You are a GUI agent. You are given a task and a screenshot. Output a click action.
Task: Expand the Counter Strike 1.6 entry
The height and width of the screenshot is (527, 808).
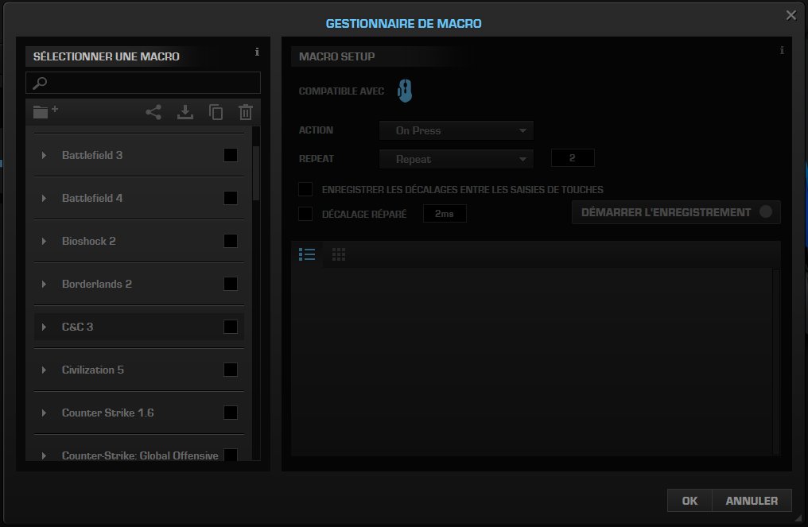(45, 413)
